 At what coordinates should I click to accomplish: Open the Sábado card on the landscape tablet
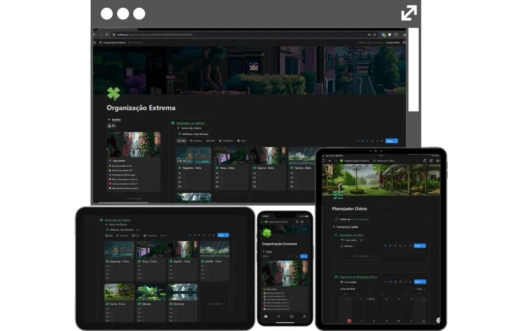[x=151, y=303]
